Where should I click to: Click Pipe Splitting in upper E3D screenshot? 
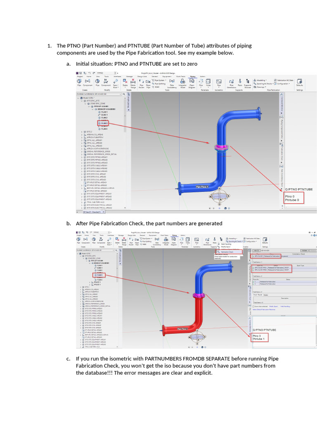[159, 83]
